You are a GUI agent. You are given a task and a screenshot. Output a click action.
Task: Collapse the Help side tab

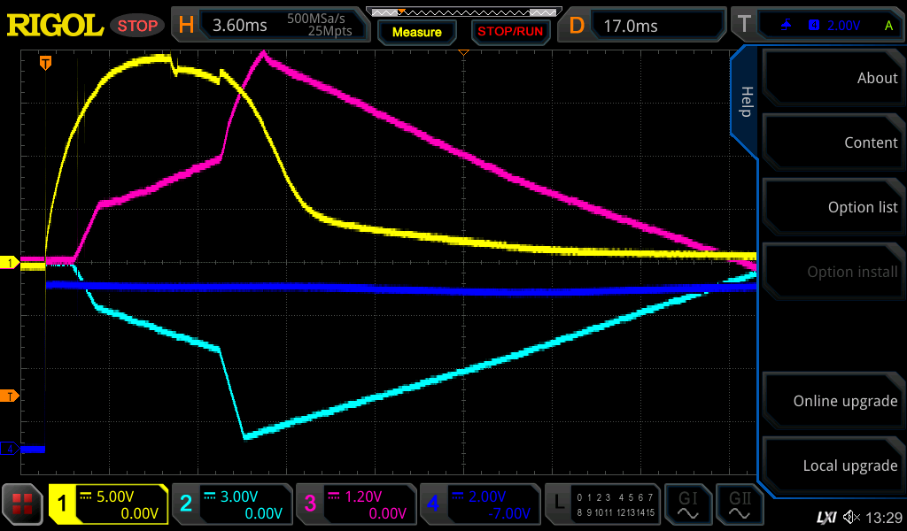745,102
